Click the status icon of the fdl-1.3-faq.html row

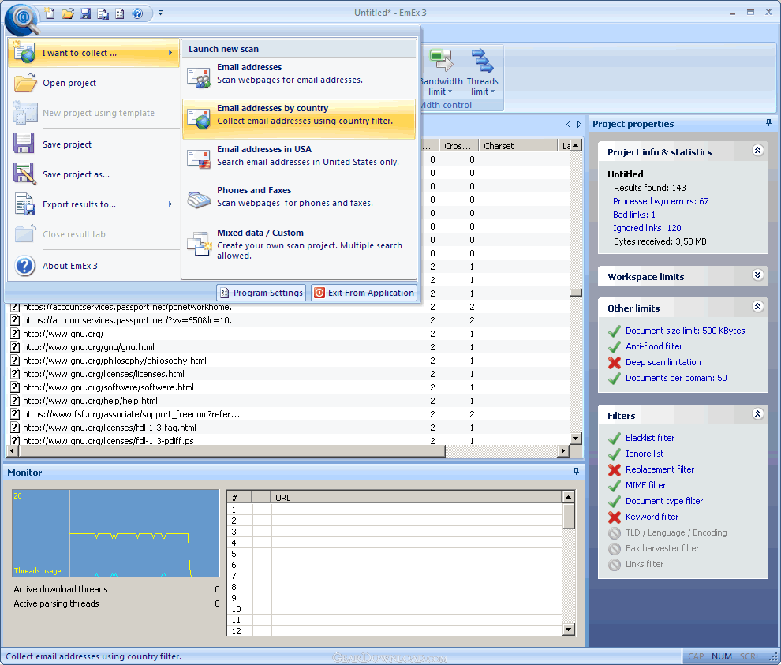tap(16, 428)
